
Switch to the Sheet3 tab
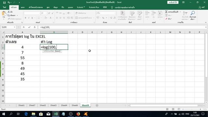(53, 105)
